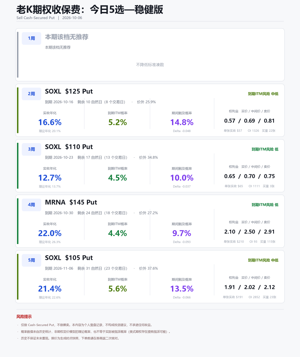The image size is (300, 357).
Task: Click the 1周 badge
Action: (x=31, y=38)
